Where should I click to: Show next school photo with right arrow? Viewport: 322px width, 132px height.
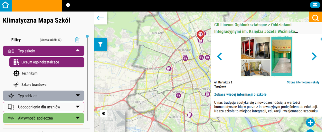pyautogui.click(x=314, y=57)
